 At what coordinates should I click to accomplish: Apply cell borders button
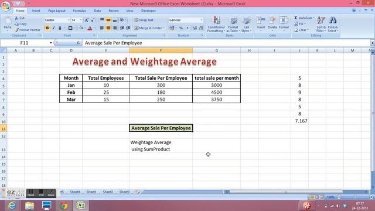point(70,28)
